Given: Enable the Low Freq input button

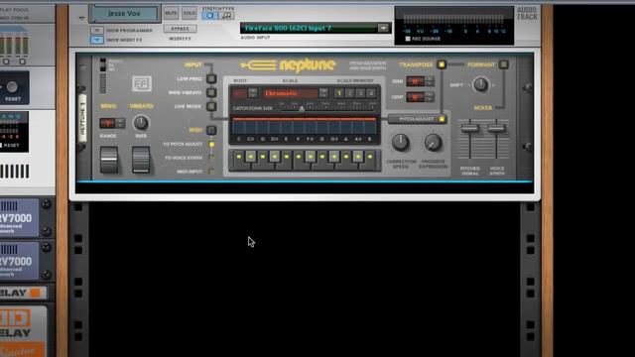Looking at the screenshot, I should [x=211, y=79].
